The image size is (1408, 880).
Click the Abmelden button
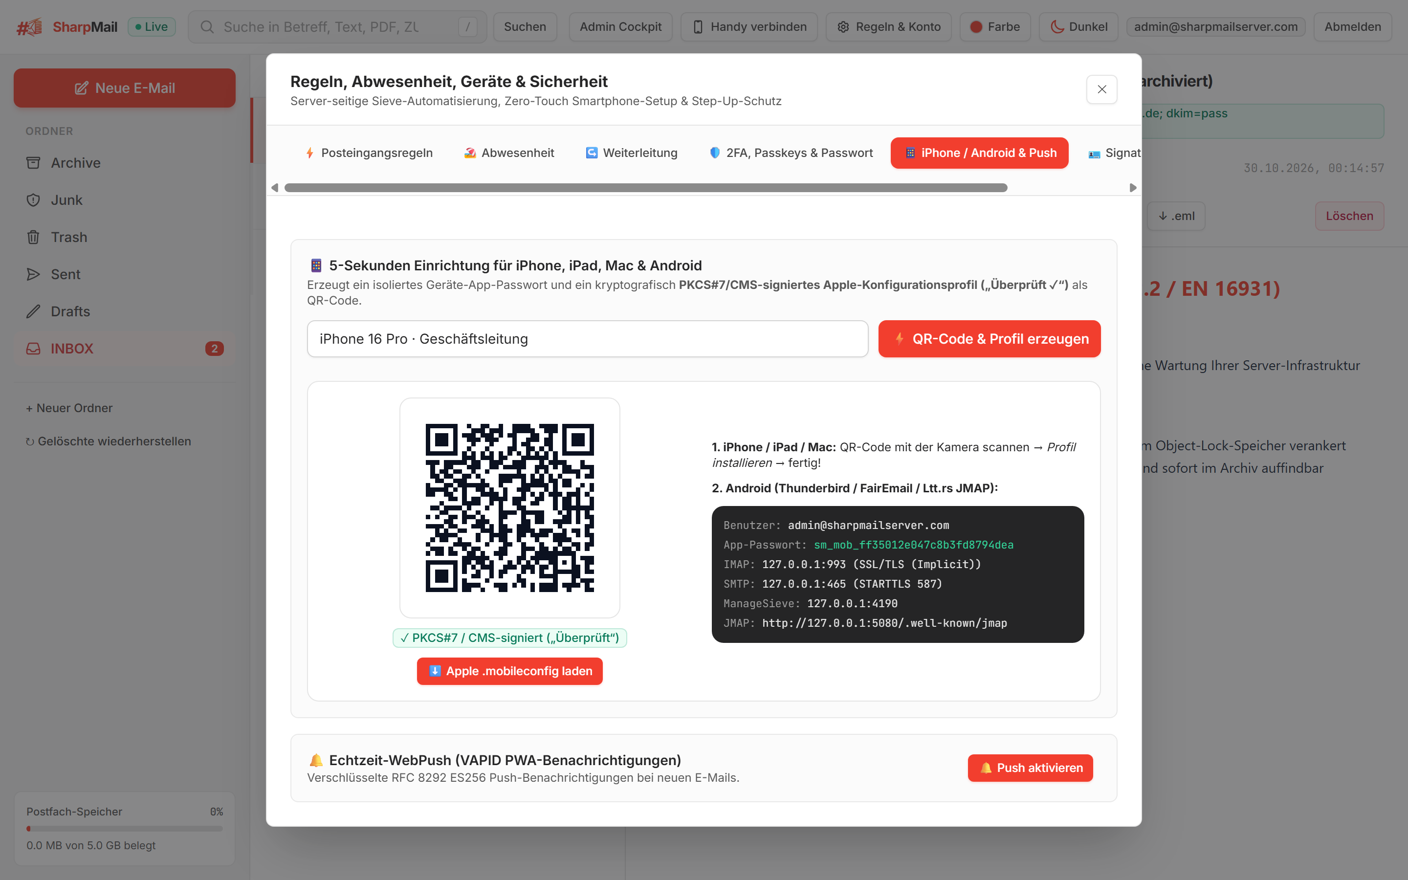1353,27
